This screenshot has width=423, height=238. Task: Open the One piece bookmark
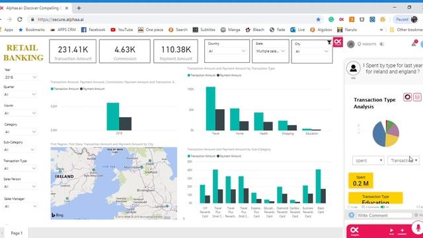[x=151, y=30]
